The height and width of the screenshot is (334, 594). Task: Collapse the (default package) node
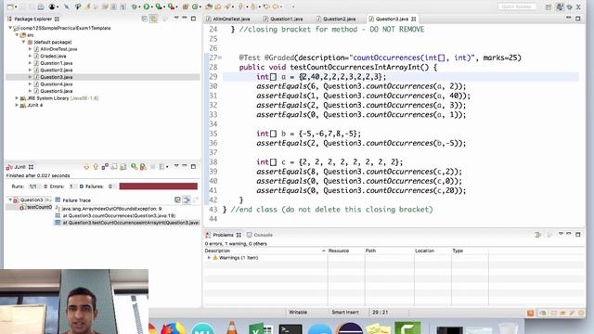(23, 42)
